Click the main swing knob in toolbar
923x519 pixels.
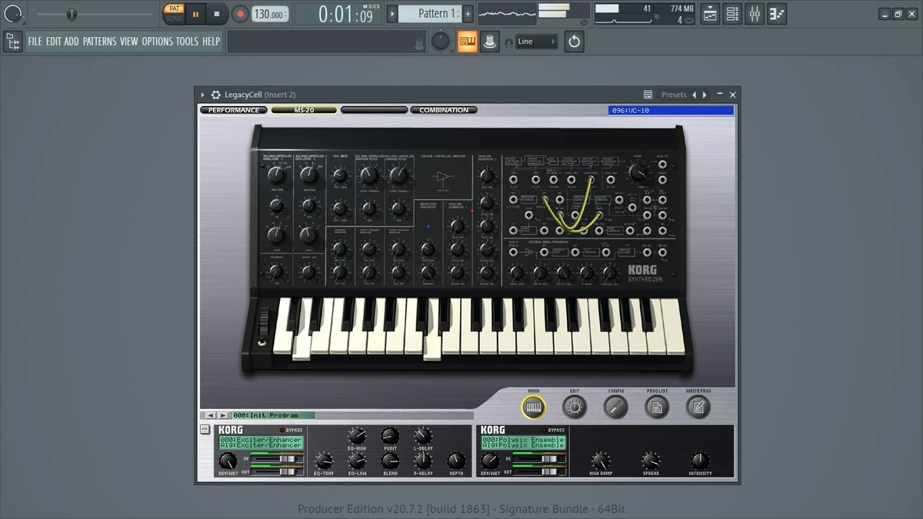tap(440, 42)
